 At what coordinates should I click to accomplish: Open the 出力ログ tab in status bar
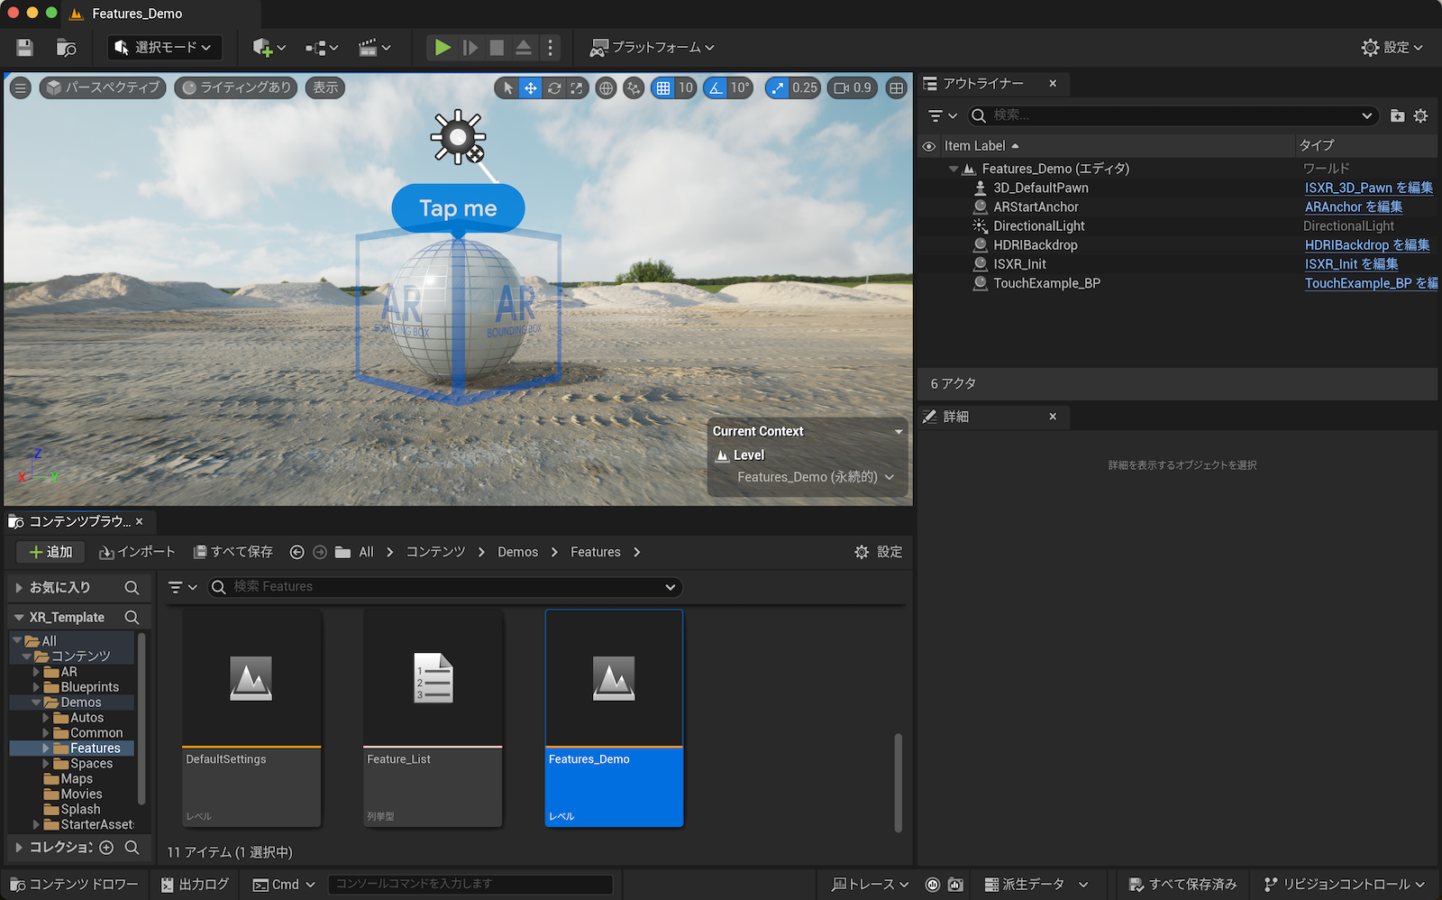195,884
